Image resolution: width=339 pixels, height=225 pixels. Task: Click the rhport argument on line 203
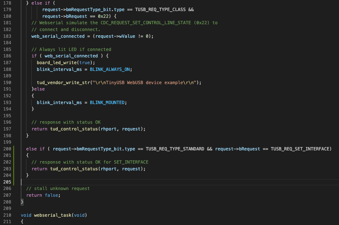[x=109, y=169]
